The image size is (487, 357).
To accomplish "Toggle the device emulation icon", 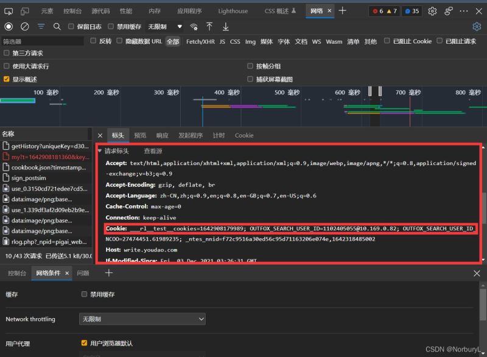I will [25, 11].
